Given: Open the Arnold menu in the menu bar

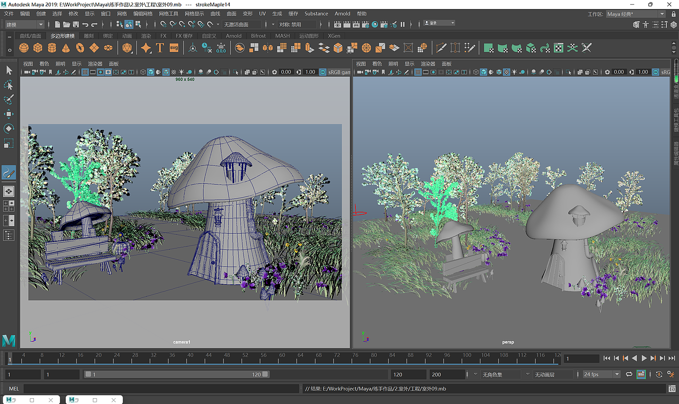Looking at the screenshot, I should pyautogui.click(x=342, y=14).
